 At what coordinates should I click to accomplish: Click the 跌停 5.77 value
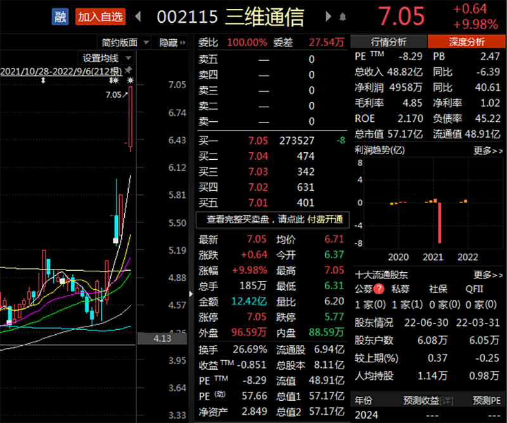[334, 316]
